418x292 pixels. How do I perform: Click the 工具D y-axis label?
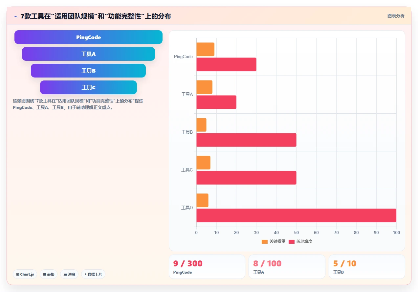tap(187, 208)
